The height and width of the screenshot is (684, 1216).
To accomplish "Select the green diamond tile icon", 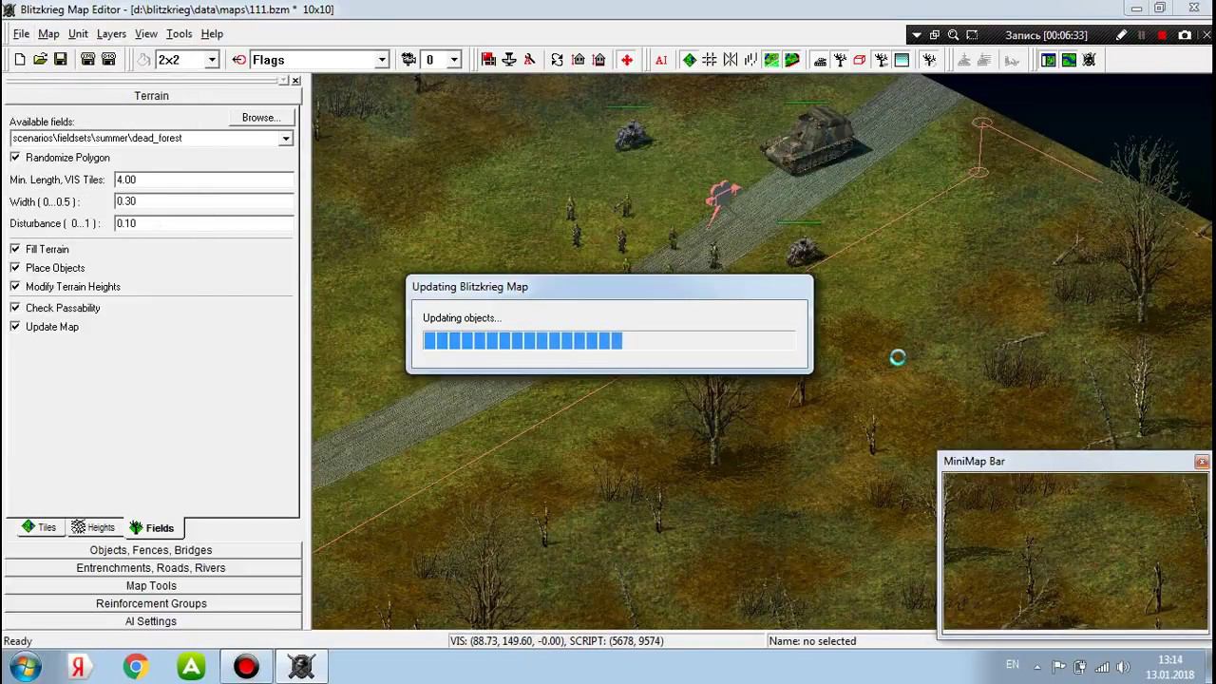I will coord(690,60).
